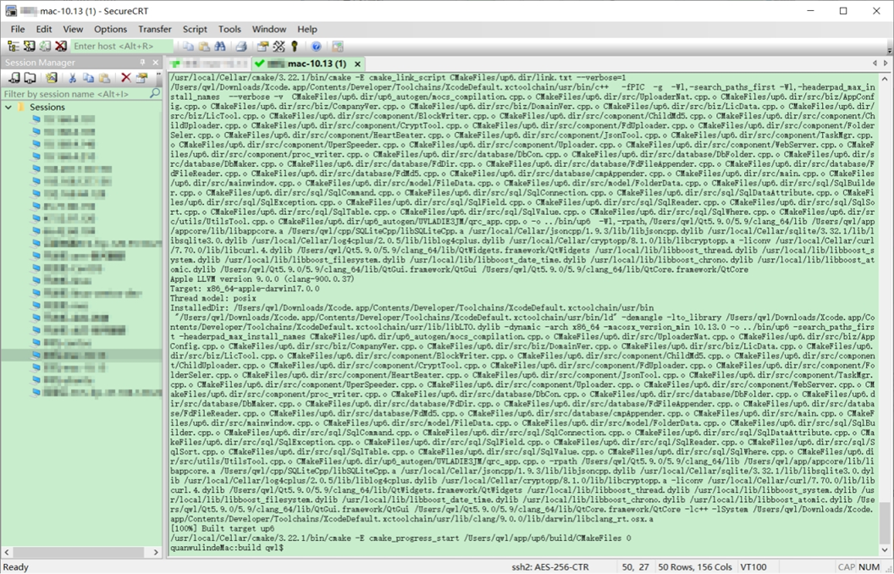Close the mac-10.13 (1) tab
Image resolution: width=894 pixels, height=574 pixels.
coord(357,63)
